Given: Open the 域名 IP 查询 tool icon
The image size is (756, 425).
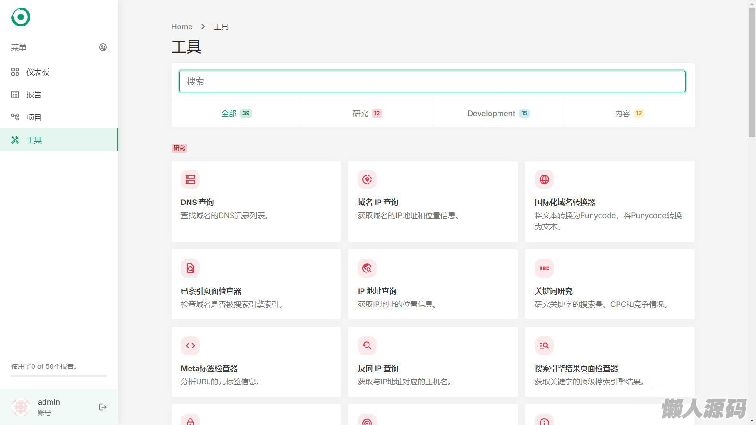Looking at the screenshot, I should (x=367, y=179).
